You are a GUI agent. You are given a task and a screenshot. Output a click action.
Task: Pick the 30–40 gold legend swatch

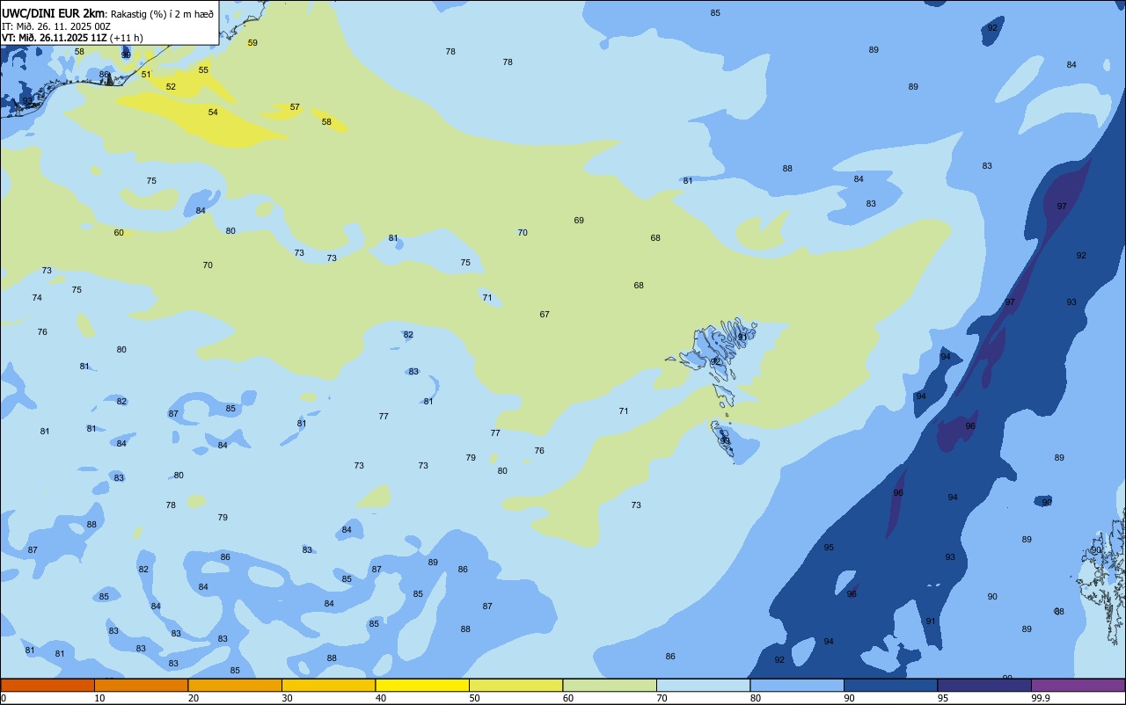pyautogui.click(x=328, y=685)
